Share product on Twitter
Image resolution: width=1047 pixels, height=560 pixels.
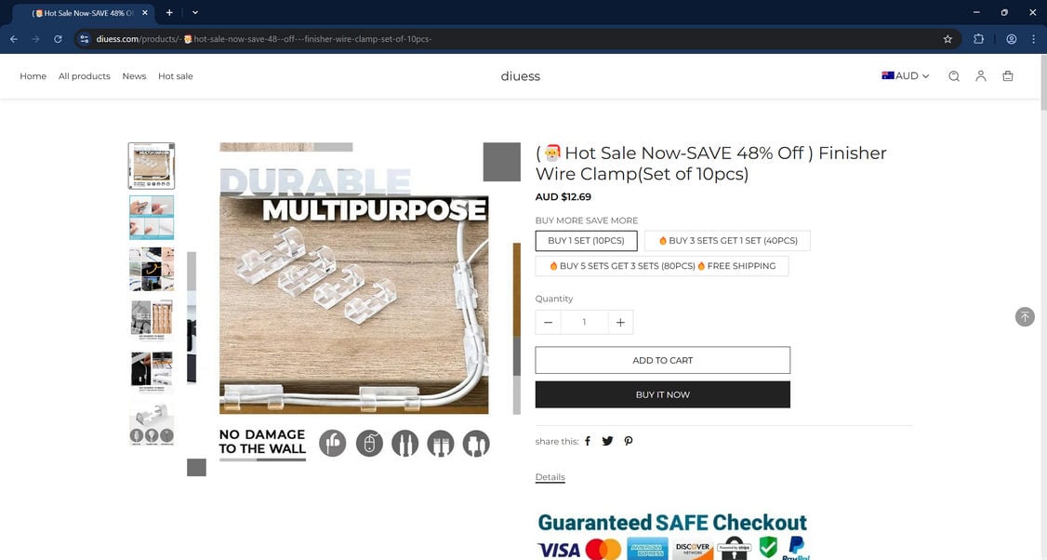[x=607, y=441]
